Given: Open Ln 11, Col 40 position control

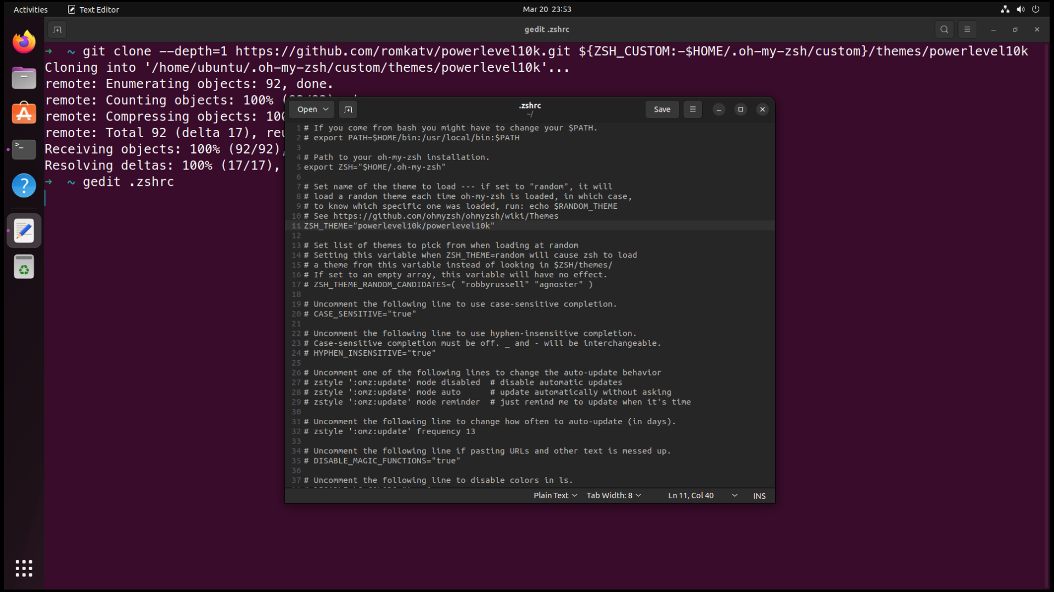Looking at the screenshot, I should point(691,496).
